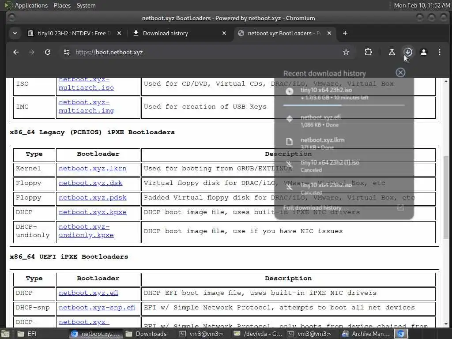Click canceled tiny10 x64 23h2 (1).iso entry
452x339 pixels.
coord(344,166)
